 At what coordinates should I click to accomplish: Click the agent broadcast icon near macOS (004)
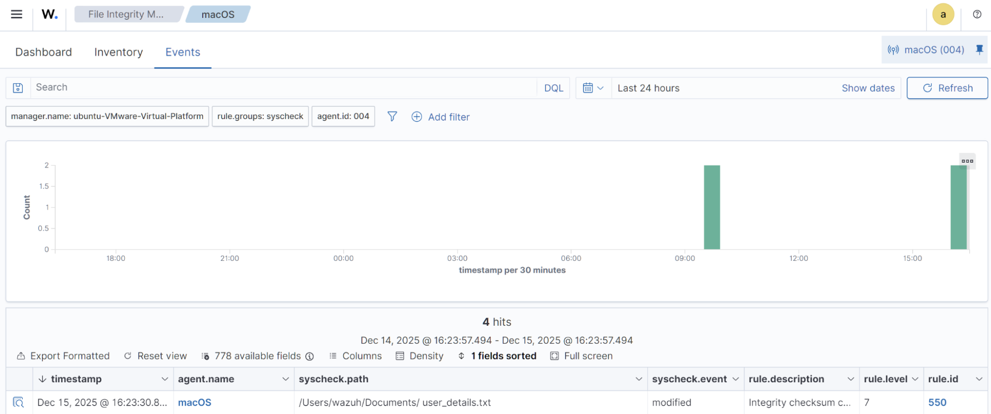click(x=893, y=50)
